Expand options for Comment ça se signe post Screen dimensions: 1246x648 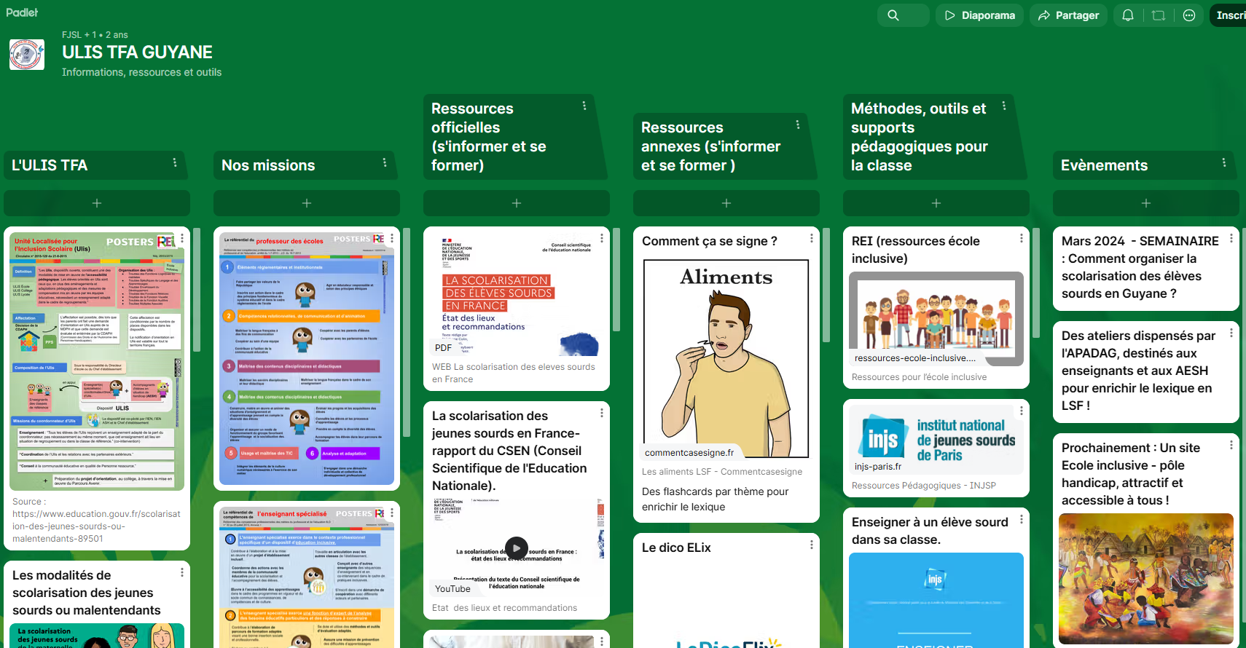[x=811, y=239]
